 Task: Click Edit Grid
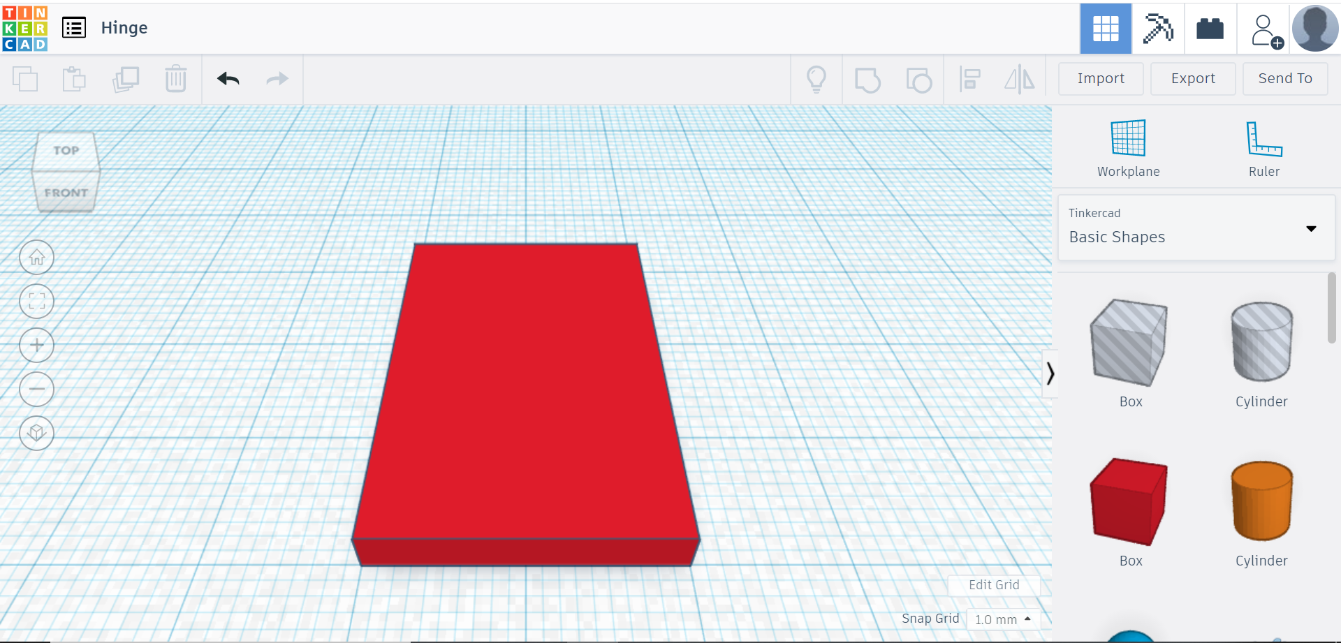coord(993,585)
